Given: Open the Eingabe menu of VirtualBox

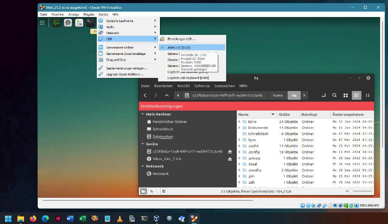Looking at the screenshot, I should pos(88,15).
